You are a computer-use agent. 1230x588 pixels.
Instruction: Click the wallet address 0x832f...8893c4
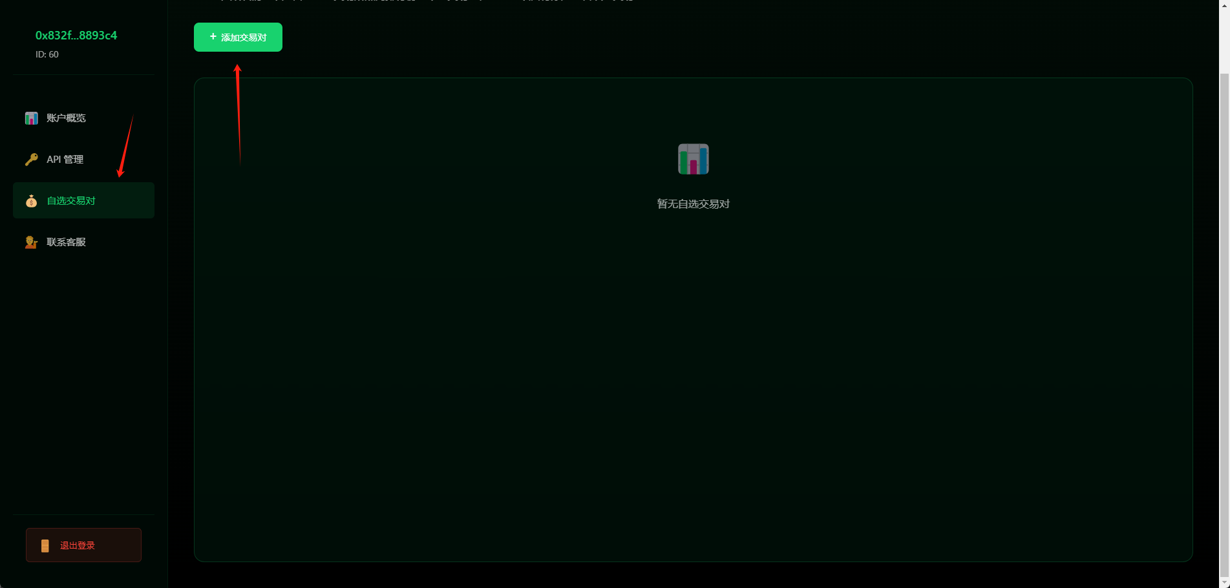[76, 36]
